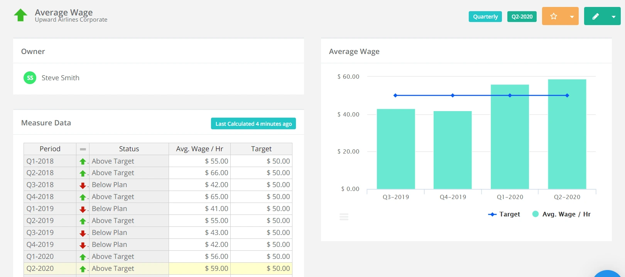Click the Q1-2018 green up status arrow
Image resolution: width=625 pixels, height=277 pixels.
[x=83, y=161]
